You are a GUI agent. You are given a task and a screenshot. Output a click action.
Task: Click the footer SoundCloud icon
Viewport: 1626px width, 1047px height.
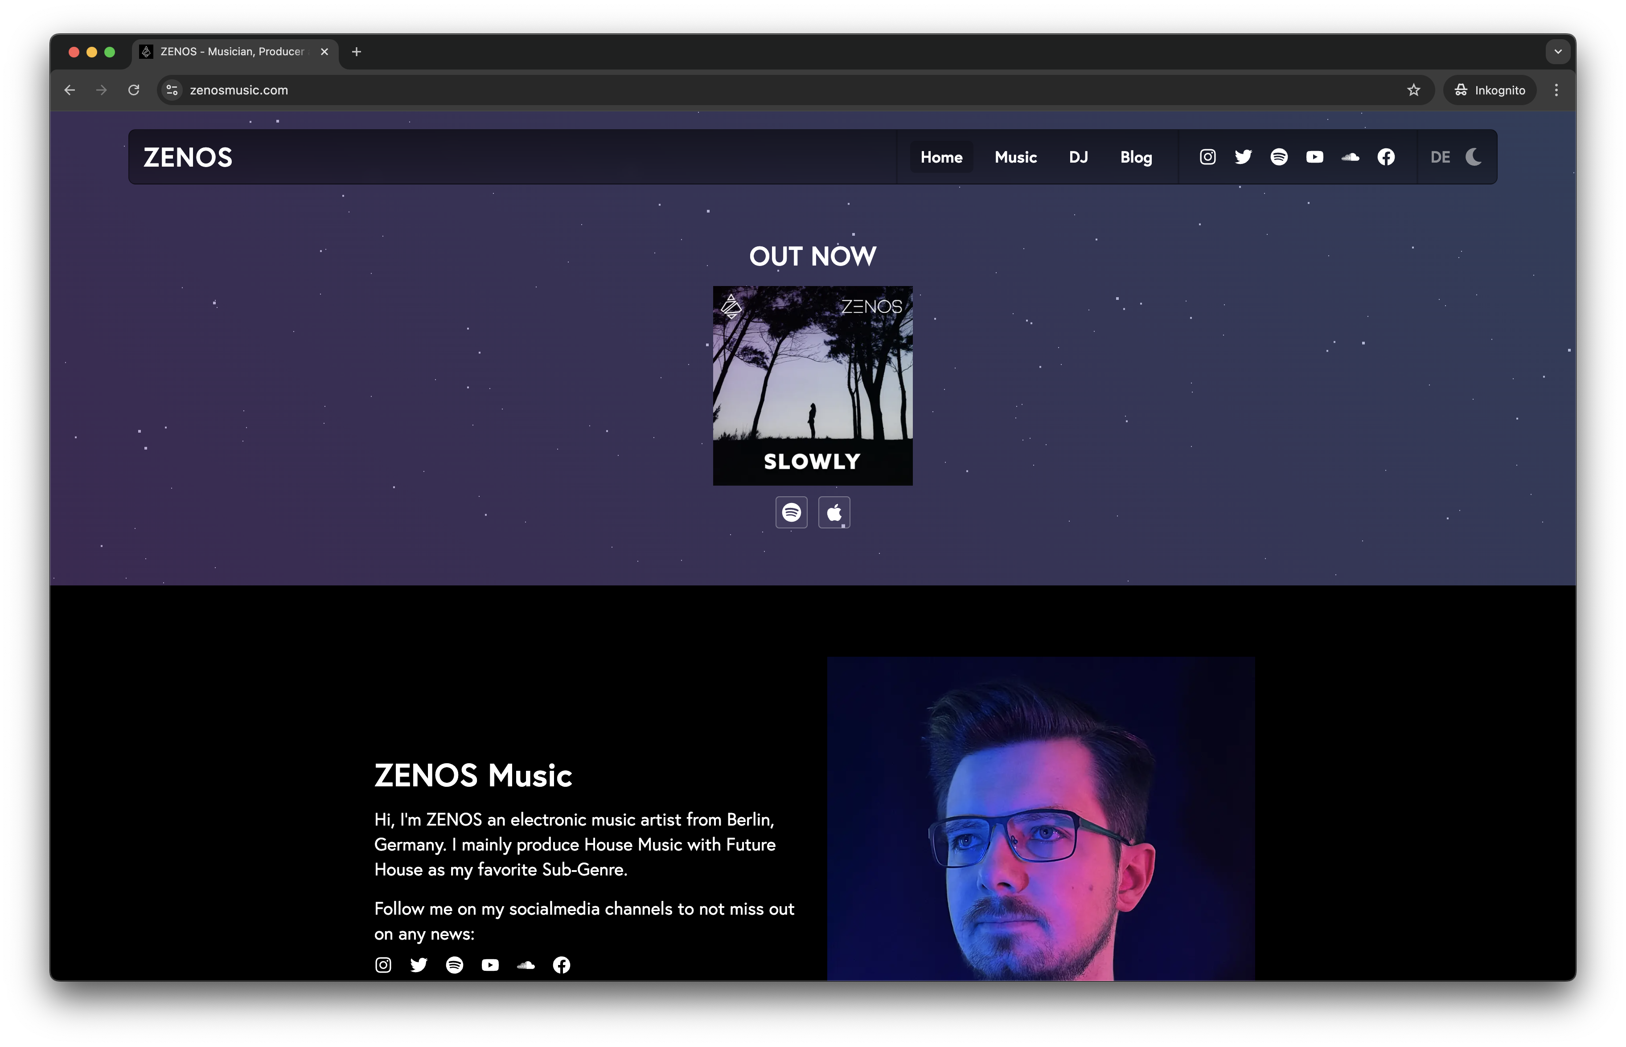click(x=526, y=965)
